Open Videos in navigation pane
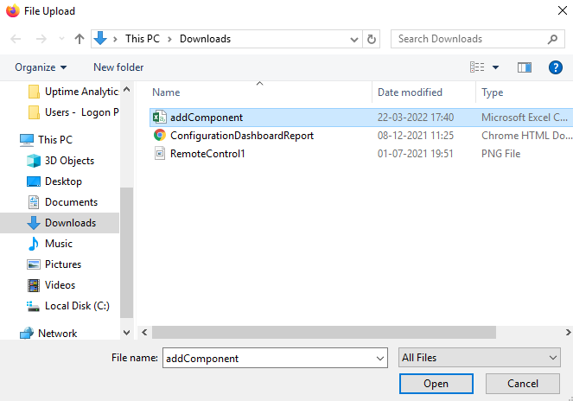Viewport: 573px width, 401px height. [x=51, y=285]
